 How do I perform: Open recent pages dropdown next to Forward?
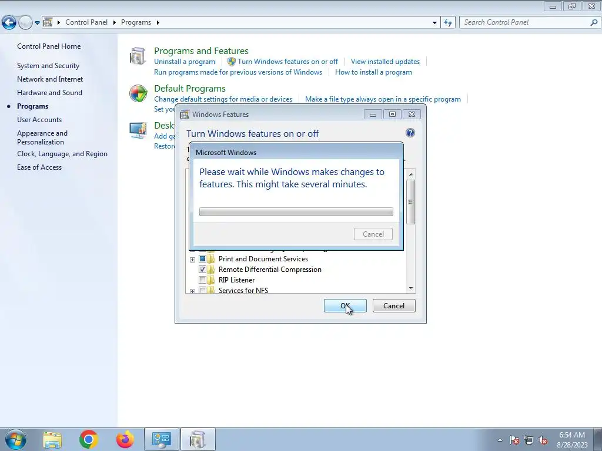point(37,23)
